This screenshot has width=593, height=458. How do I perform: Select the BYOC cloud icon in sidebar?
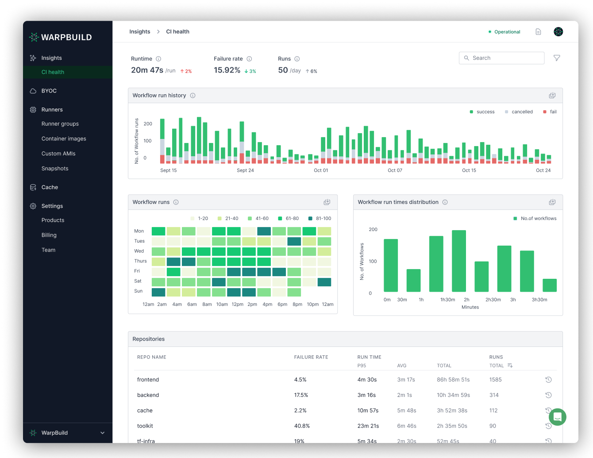[x=33, y=90]
